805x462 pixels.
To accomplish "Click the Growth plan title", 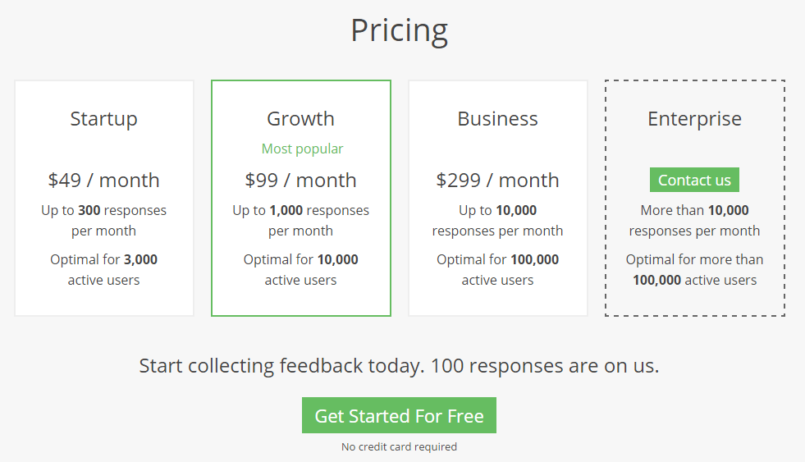I will coord(301,119).
